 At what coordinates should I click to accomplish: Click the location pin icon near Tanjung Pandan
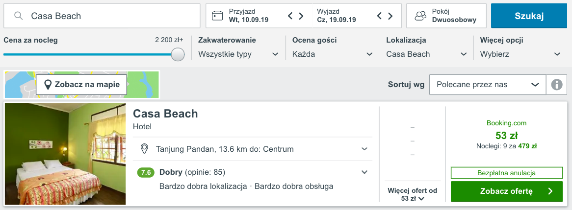145,149
